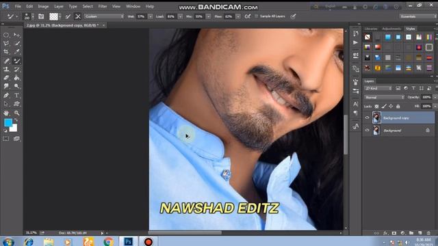This screenshot has width=438, height=246.
Task: Open the layer blend mode Normal dropdown
Action: [x=385, y=97]
